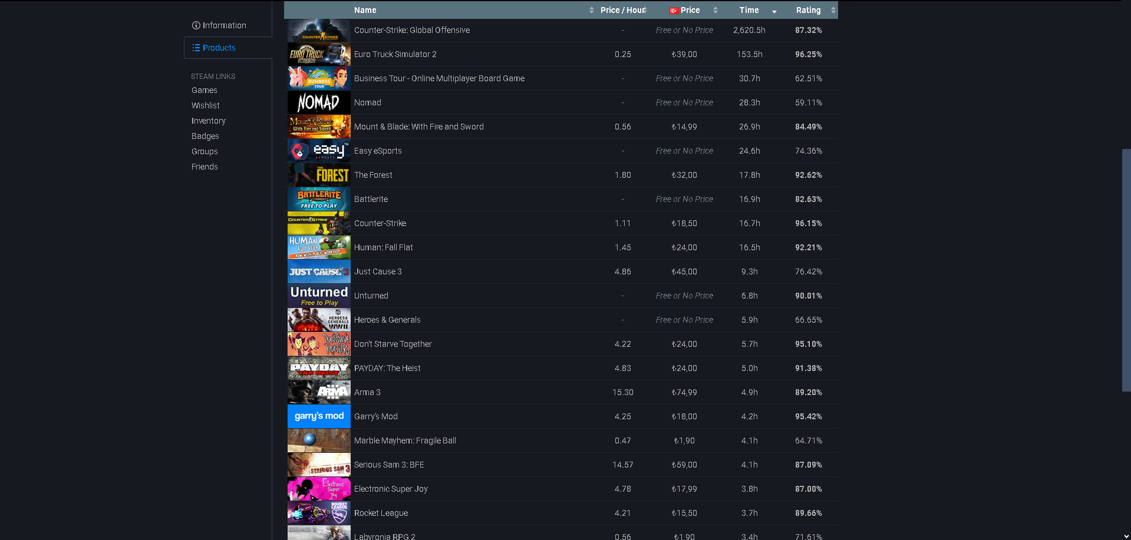Select Human: Fall Flat name
This screenshot has width=1131, height=540.
coord(384,247)
